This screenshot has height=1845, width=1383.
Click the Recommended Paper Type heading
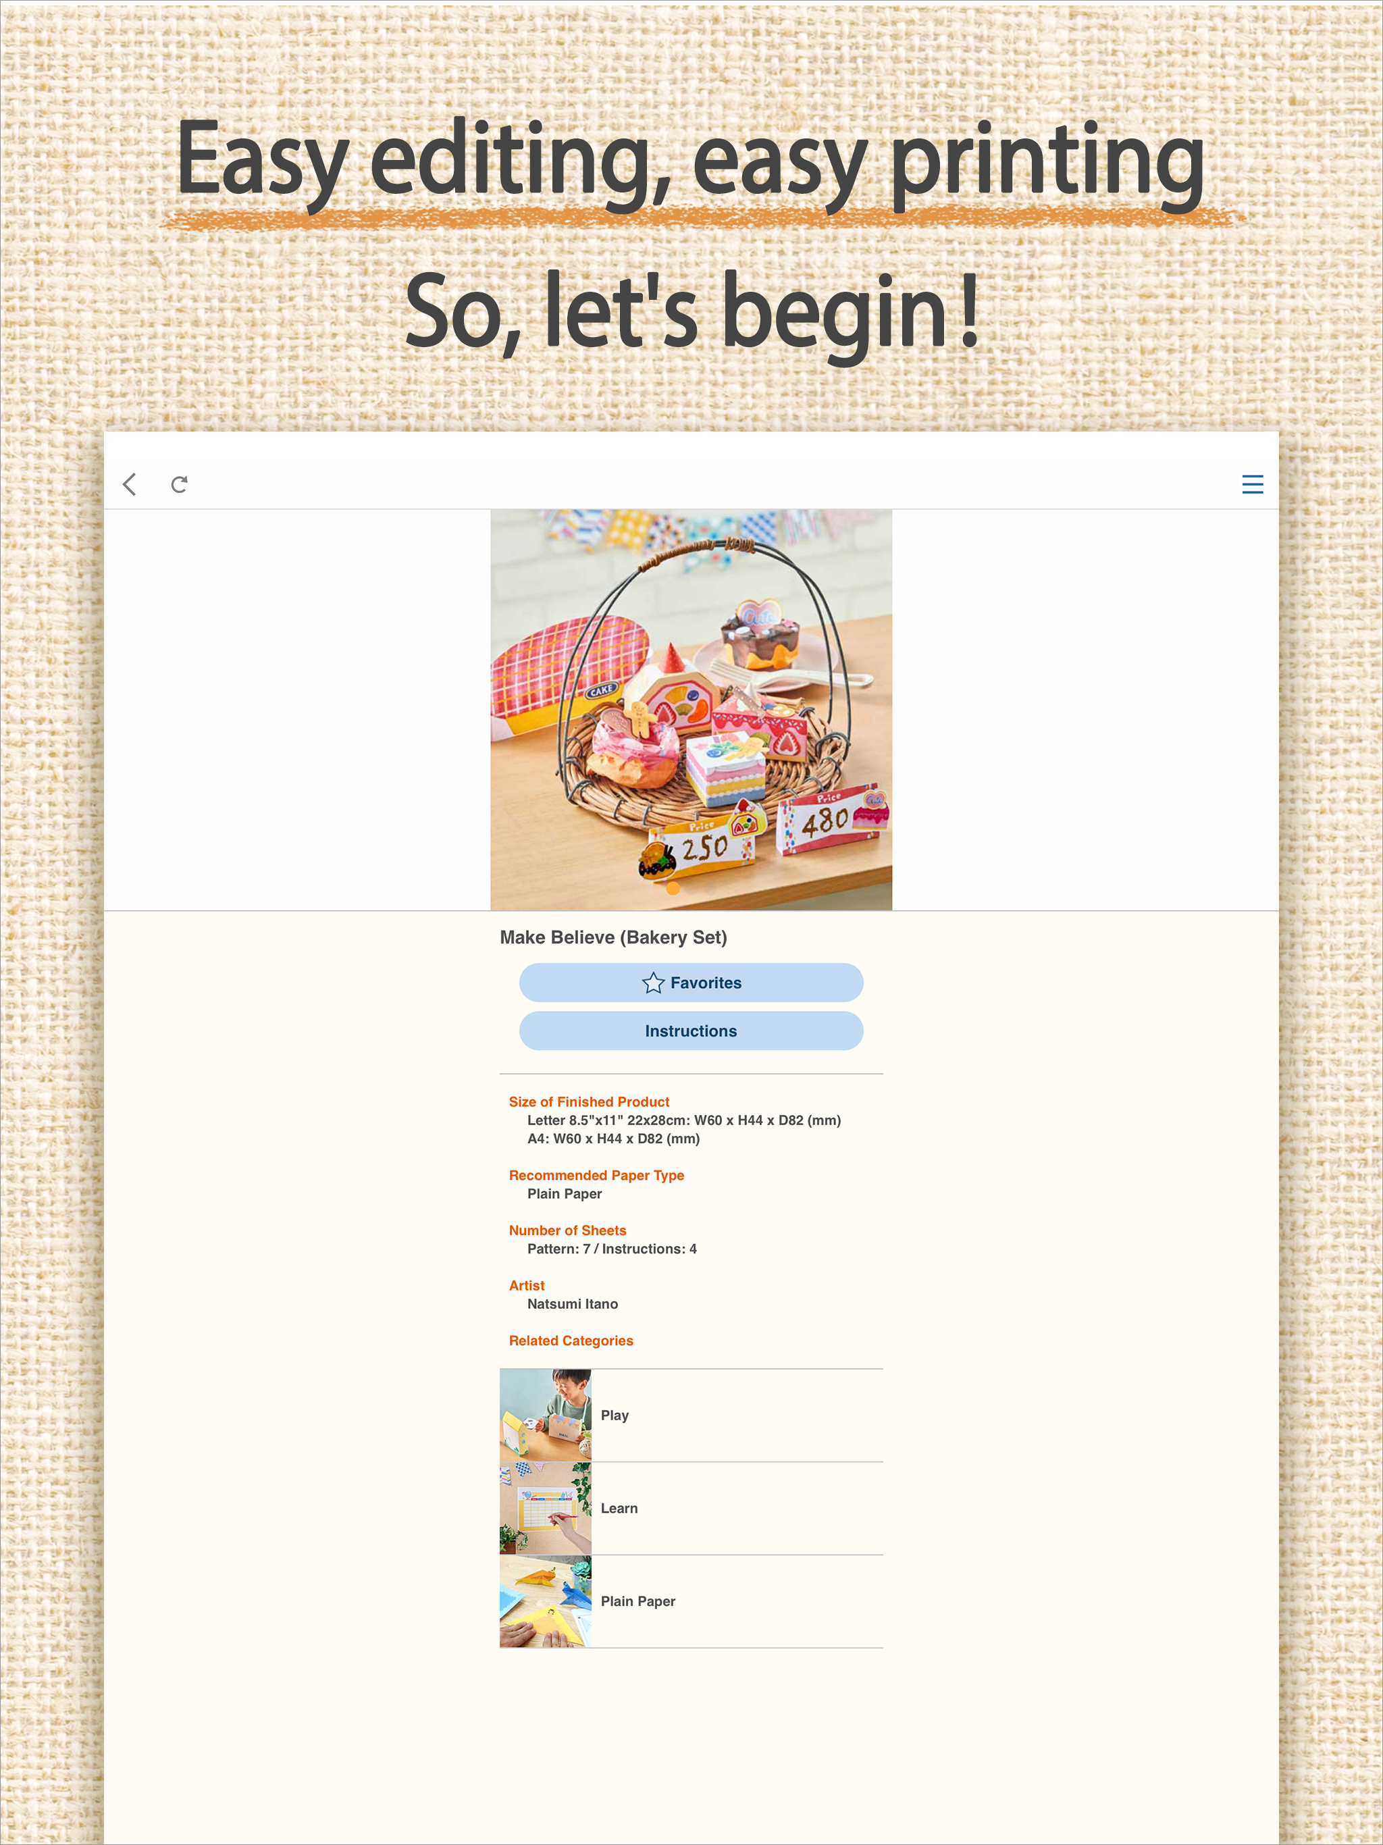(x=596, y=1175)
